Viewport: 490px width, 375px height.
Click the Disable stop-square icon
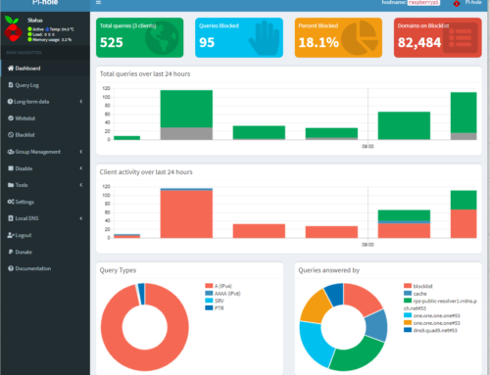[11, 168]
